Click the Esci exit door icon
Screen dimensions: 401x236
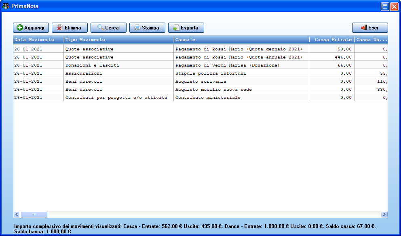pos(364,27)
